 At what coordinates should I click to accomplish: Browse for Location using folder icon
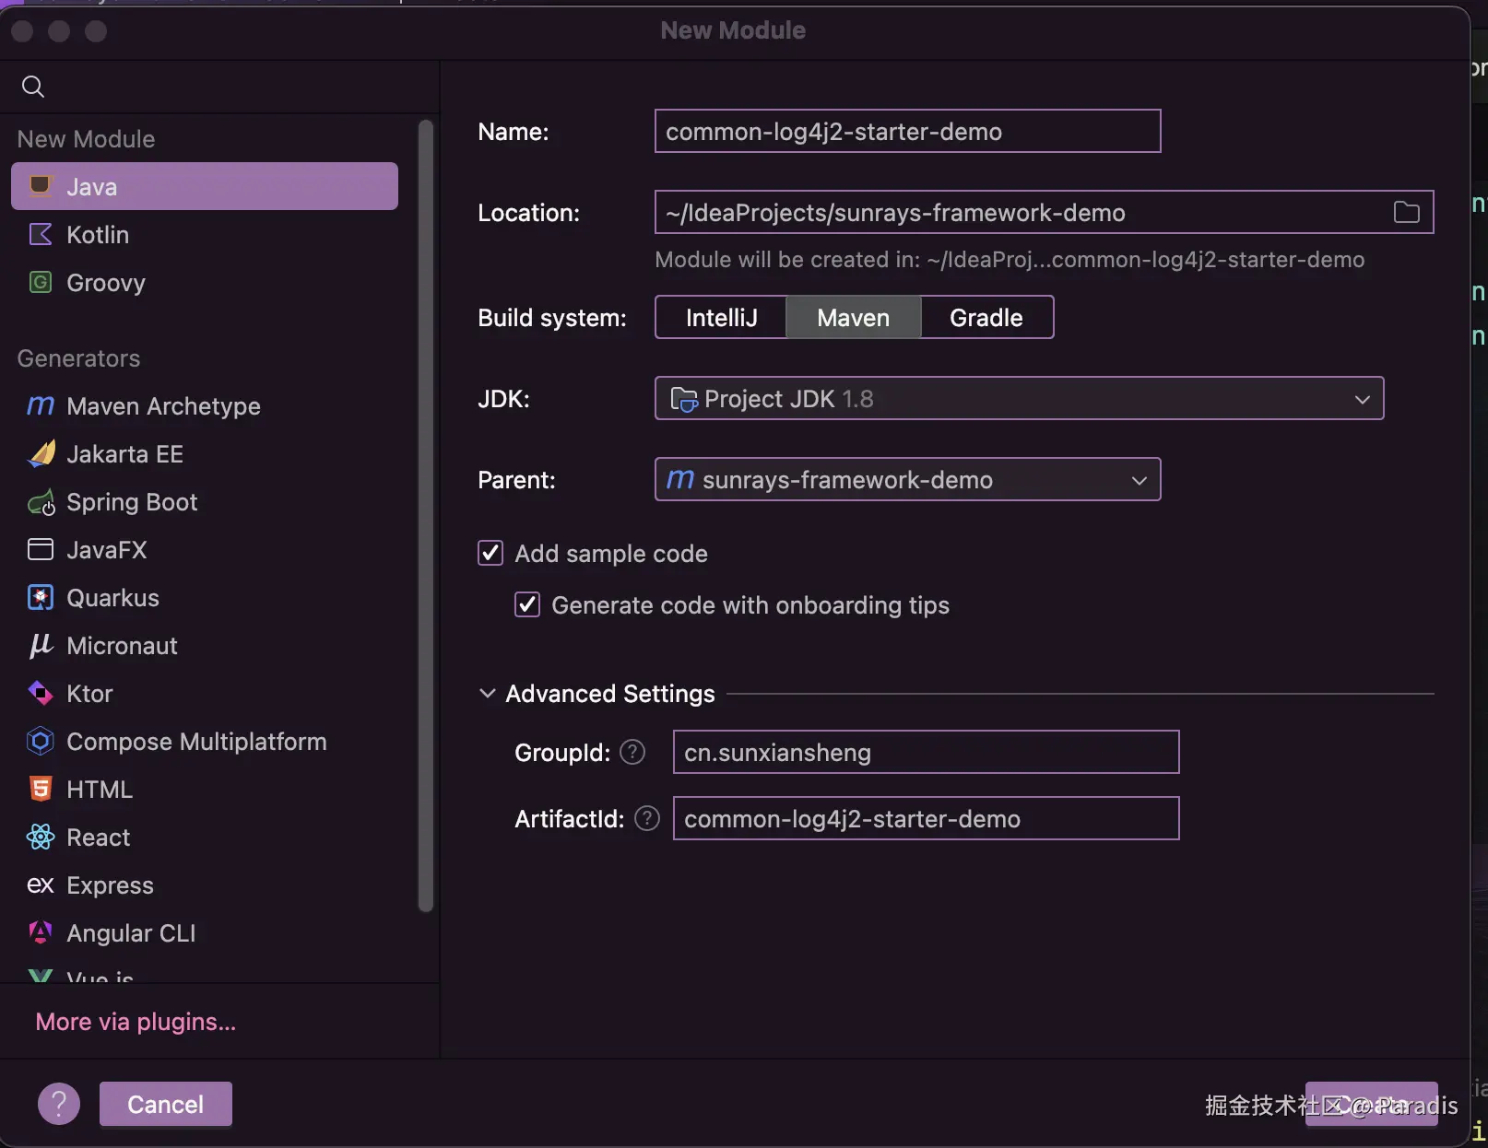(x=1406, y=212)
